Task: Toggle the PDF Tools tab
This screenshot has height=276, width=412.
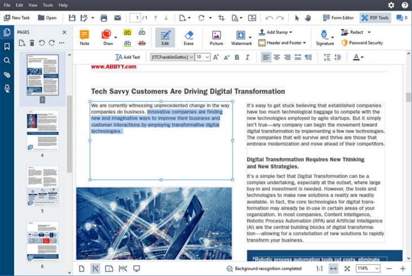Action: [x=375, y=18]
